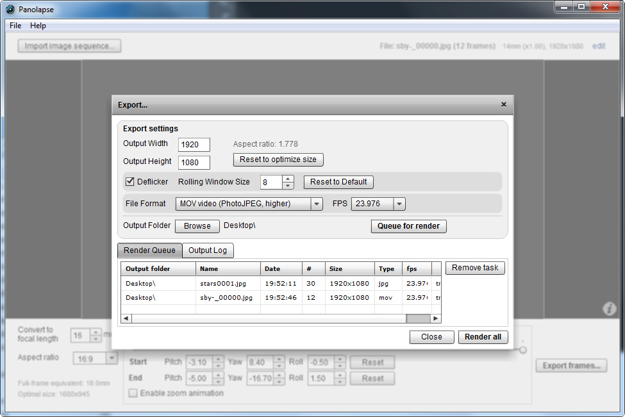Image resolution: width=625 pixels, height=417 pixels.
Task: Open the File menu
Action: click(15, 26)
